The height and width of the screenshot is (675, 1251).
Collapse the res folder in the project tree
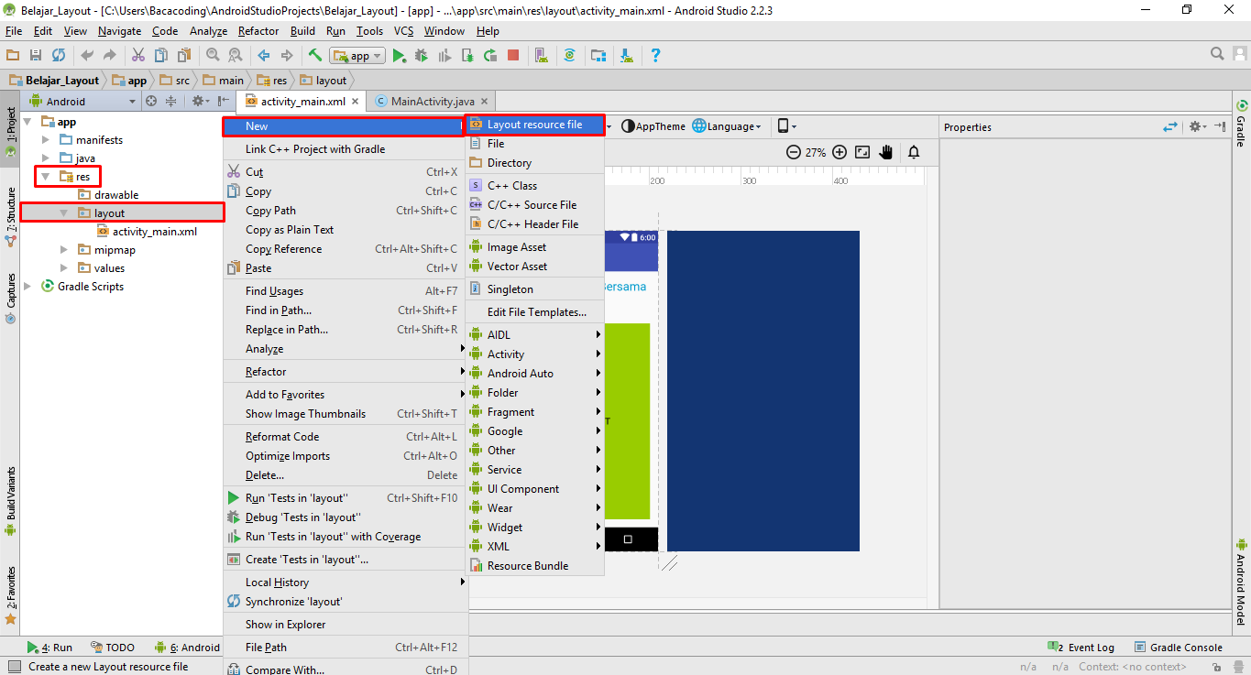point(44,176)
